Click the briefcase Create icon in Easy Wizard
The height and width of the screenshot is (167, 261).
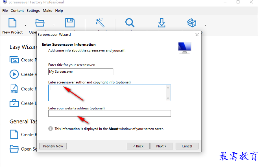14,103
